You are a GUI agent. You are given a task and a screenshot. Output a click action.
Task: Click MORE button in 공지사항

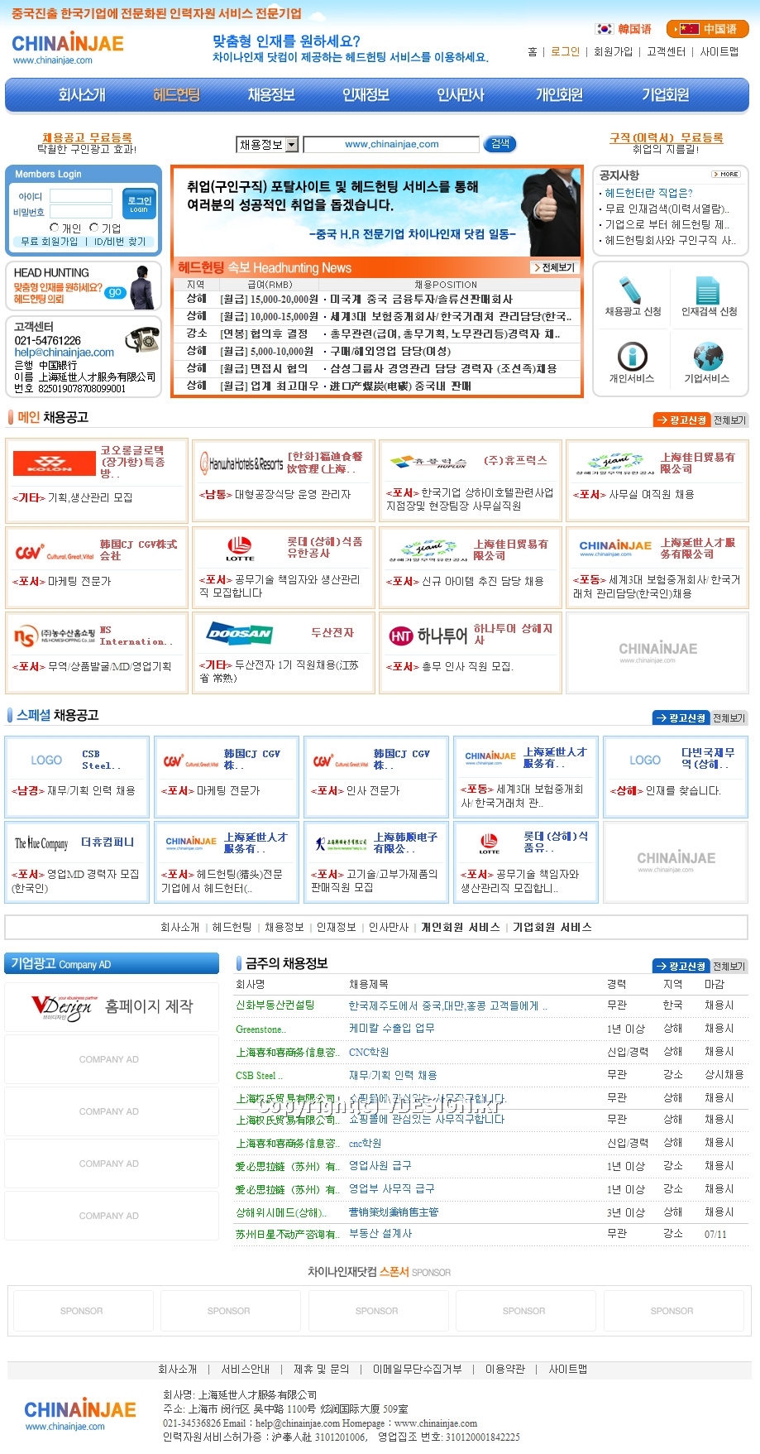pyautogui.click(x=726, y=175)
